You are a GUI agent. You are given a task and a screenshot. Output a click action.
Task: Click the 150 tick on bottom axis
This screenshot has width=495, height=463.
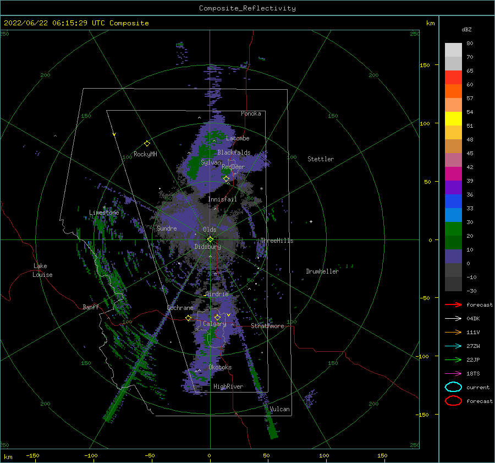pyautogui.click(x=382, y=455)
